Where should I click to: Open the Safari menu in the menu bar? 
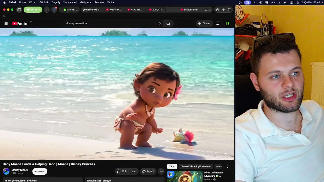point(12,2)
